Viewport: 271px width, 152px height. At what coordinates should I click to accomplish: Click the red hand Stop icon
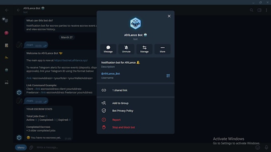pyautogui.click(x=104, y=127)
